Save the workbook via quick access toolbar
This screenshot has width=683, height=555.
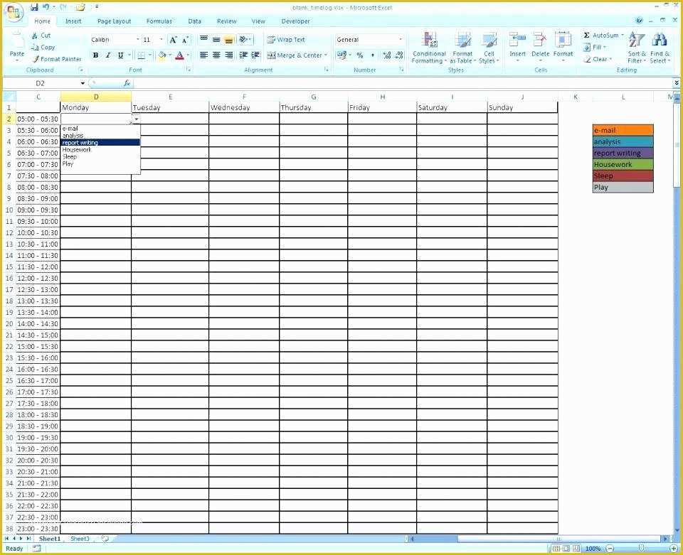click(x=34, y=7)
